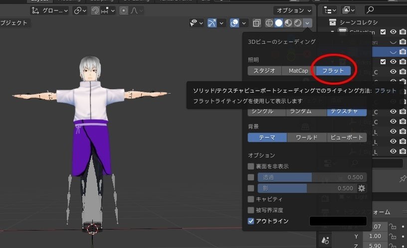407x248 pixels.
Task: Lock the location value ending .07
Action: point(393,227)
